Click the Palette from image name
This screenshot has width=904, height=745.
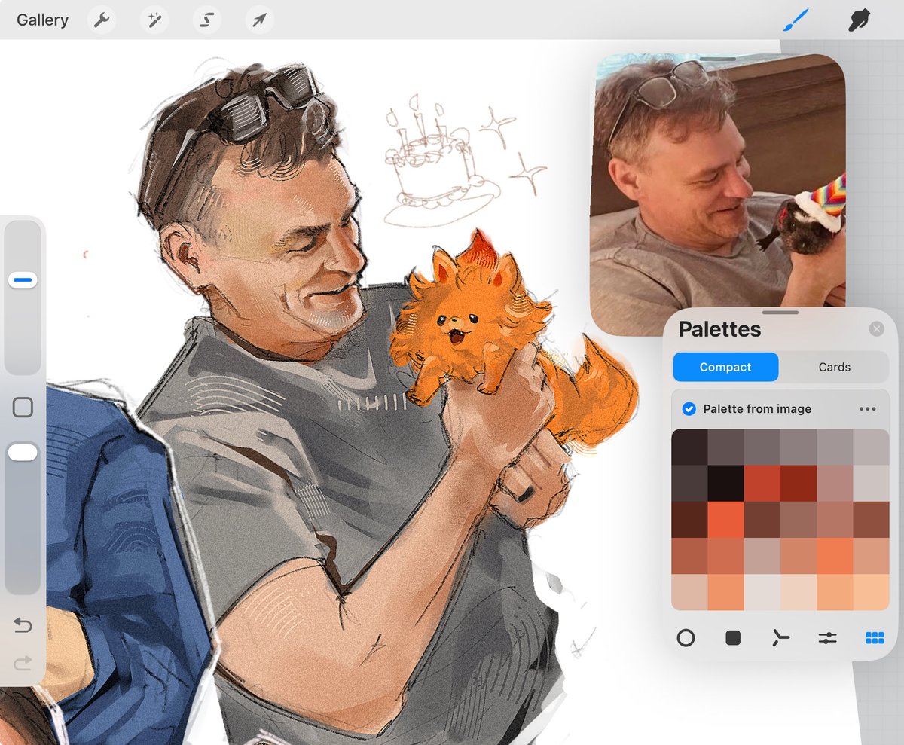757,408
